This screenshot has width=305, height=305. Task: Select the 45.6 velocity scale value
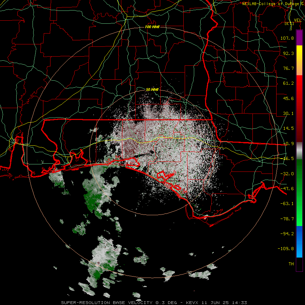[x=288, y=98]
